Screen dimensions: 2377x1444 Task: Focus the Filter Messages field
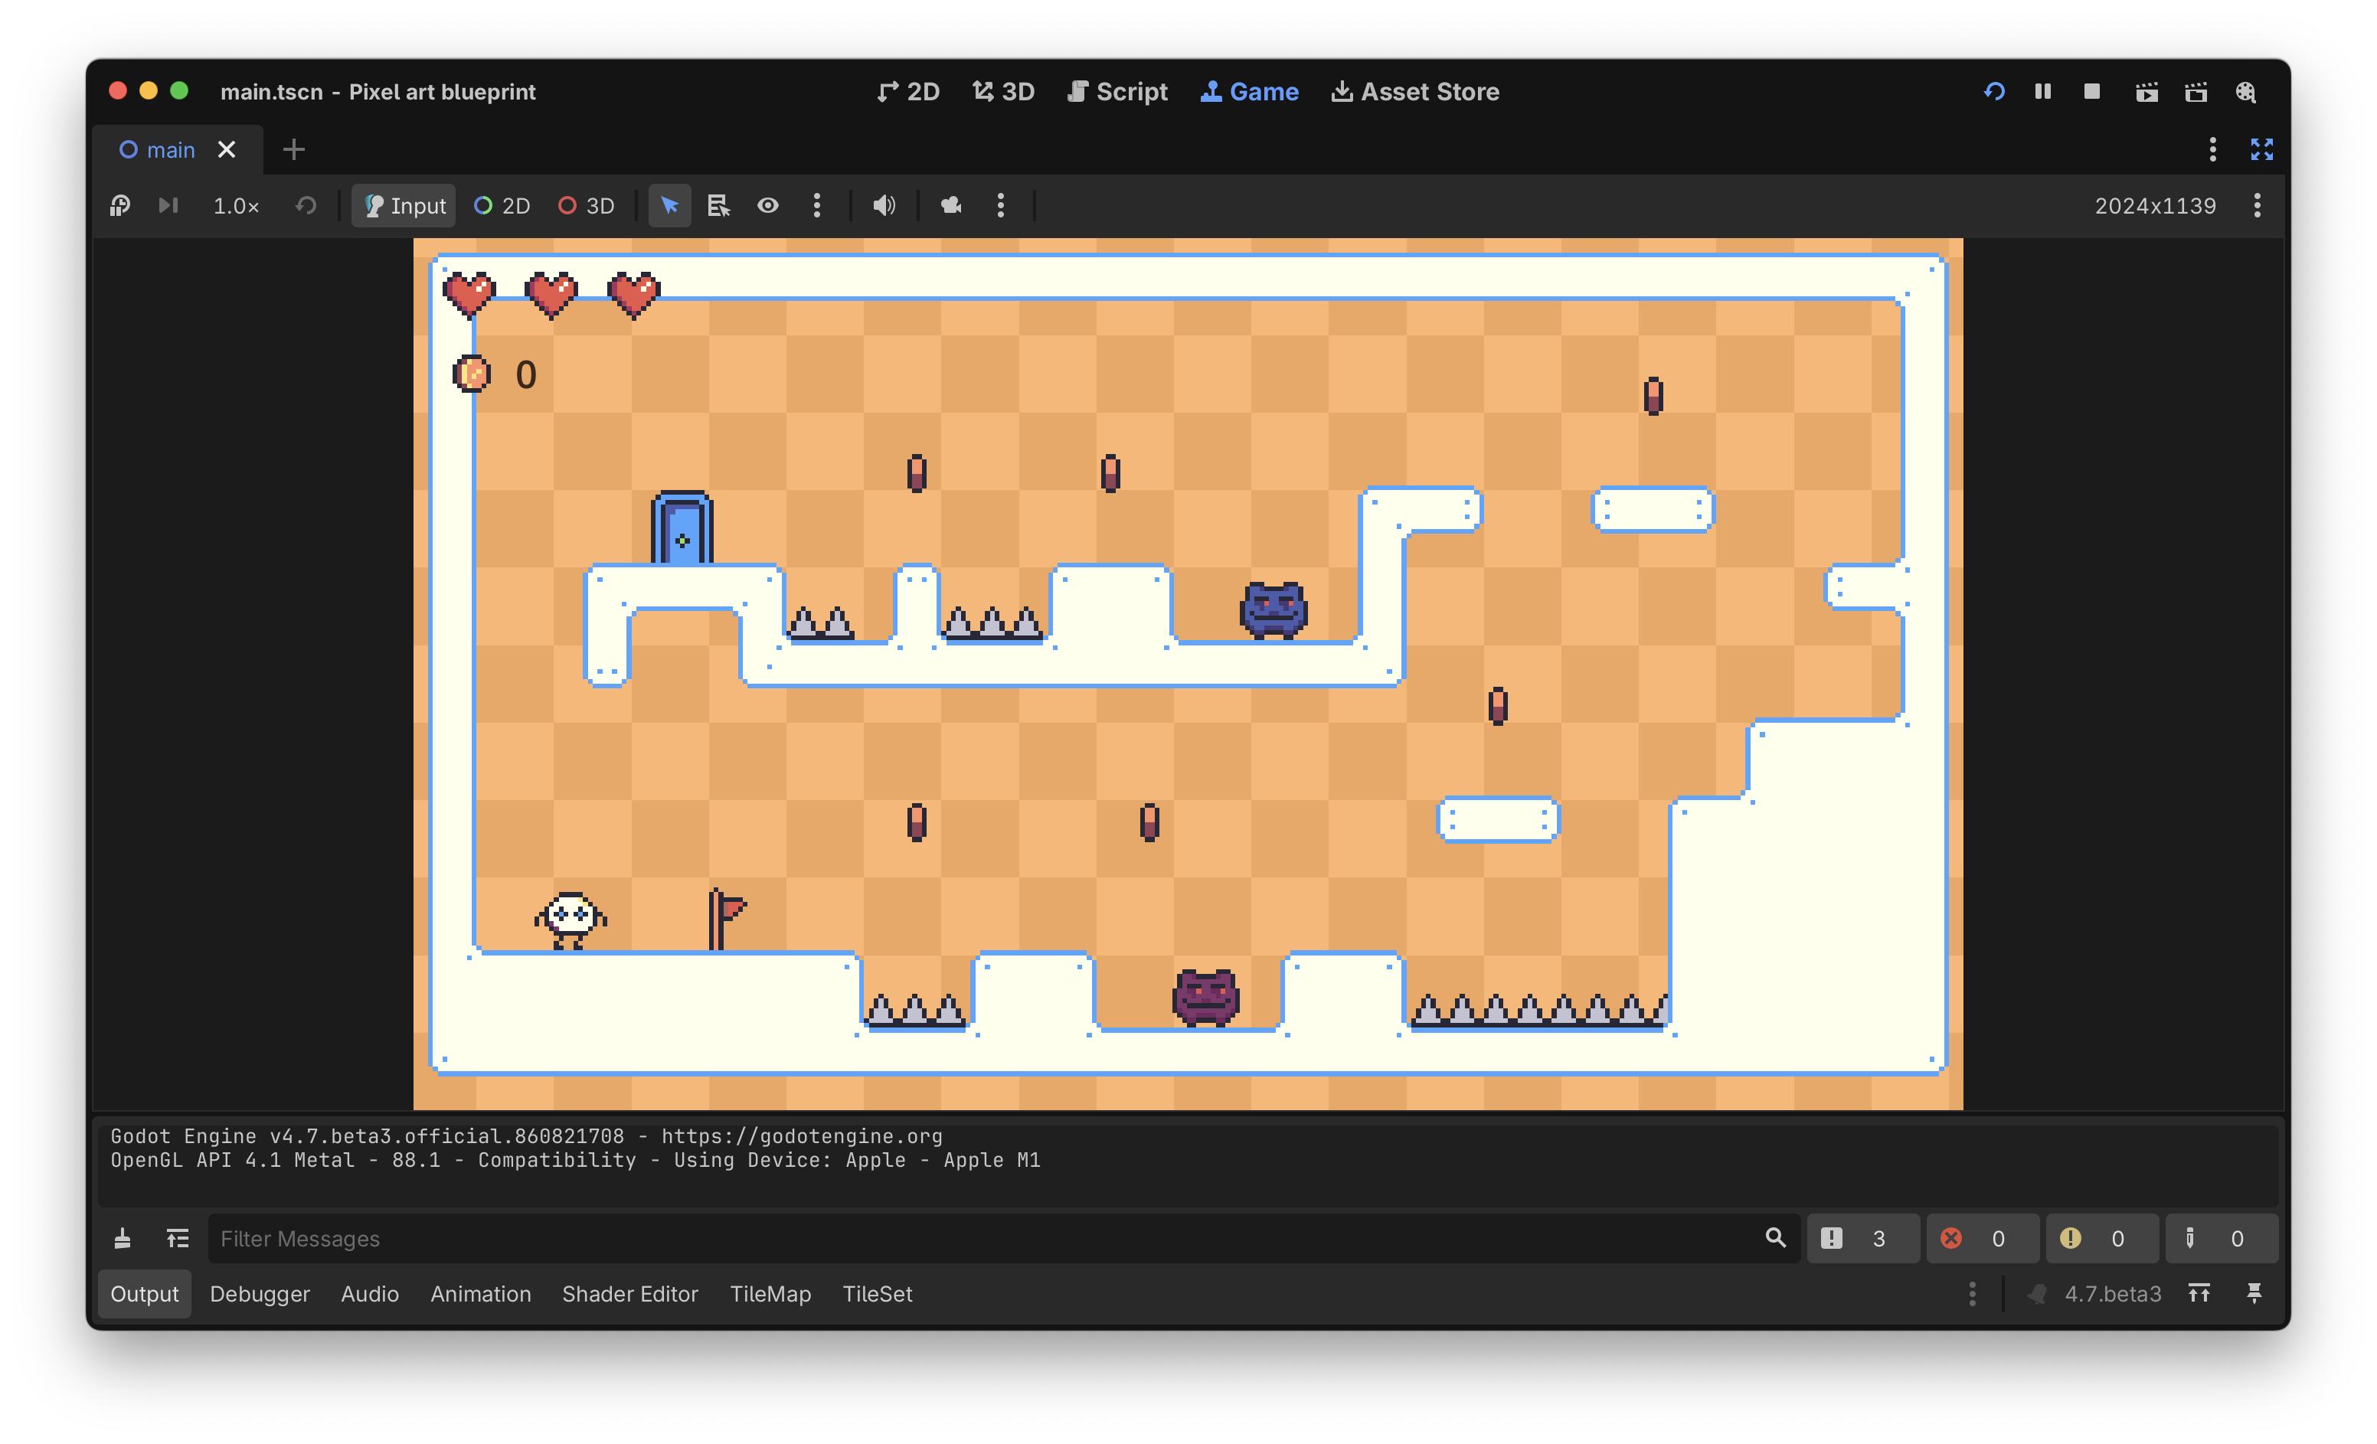pos(1003,1237)
